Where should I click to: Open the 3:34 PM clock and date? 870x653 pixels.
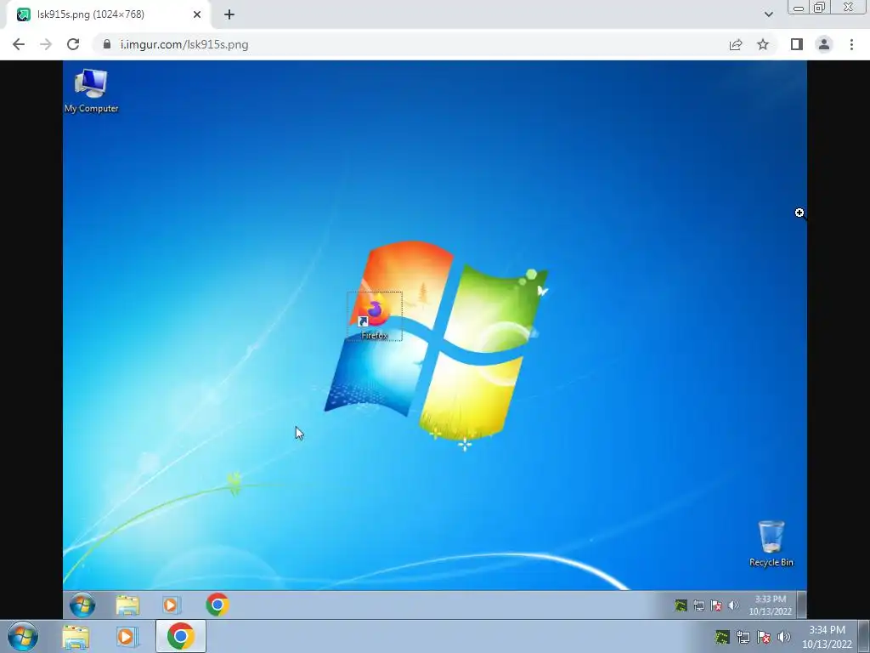[827, 637]
